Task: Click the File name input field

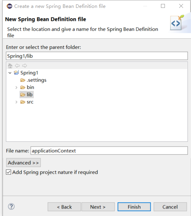Action: click(x=109, y=151)
